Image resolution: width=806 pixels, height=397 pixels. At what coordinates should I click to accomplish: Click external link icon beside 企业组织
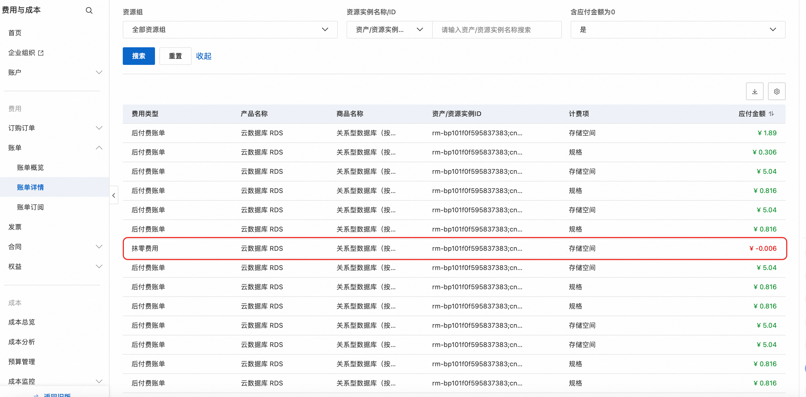41,53
